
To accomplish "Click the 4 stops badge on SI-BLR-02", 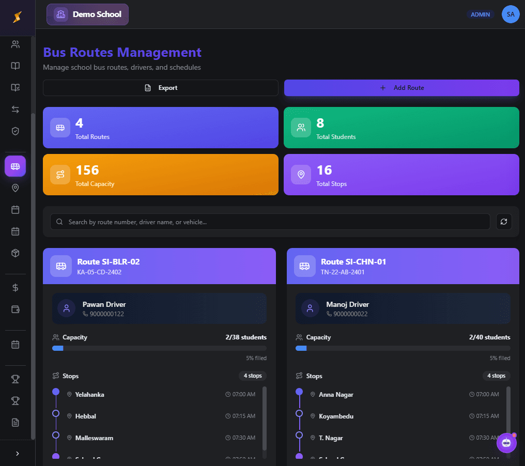I will [x=253, y=376].
